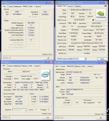The height and width of the screenshot is (121, 109).
Task: Click the GPU-Z title bar icon
Action: (x=57, y=3)
